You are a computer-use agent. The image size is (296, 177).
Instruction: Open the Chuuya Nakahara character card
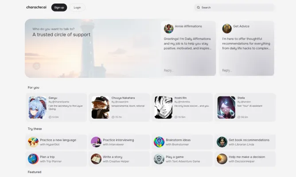120,108
